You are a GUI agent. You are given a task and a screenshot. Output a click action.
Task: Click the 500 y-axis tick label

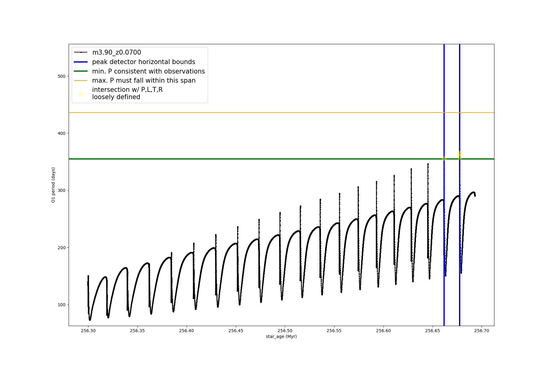pos(62,76)
